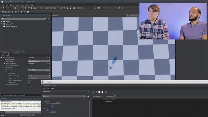The image size is (208, 117).
Task: Toggle the grid snap icon in toolbar
Action: pos(74,8)
